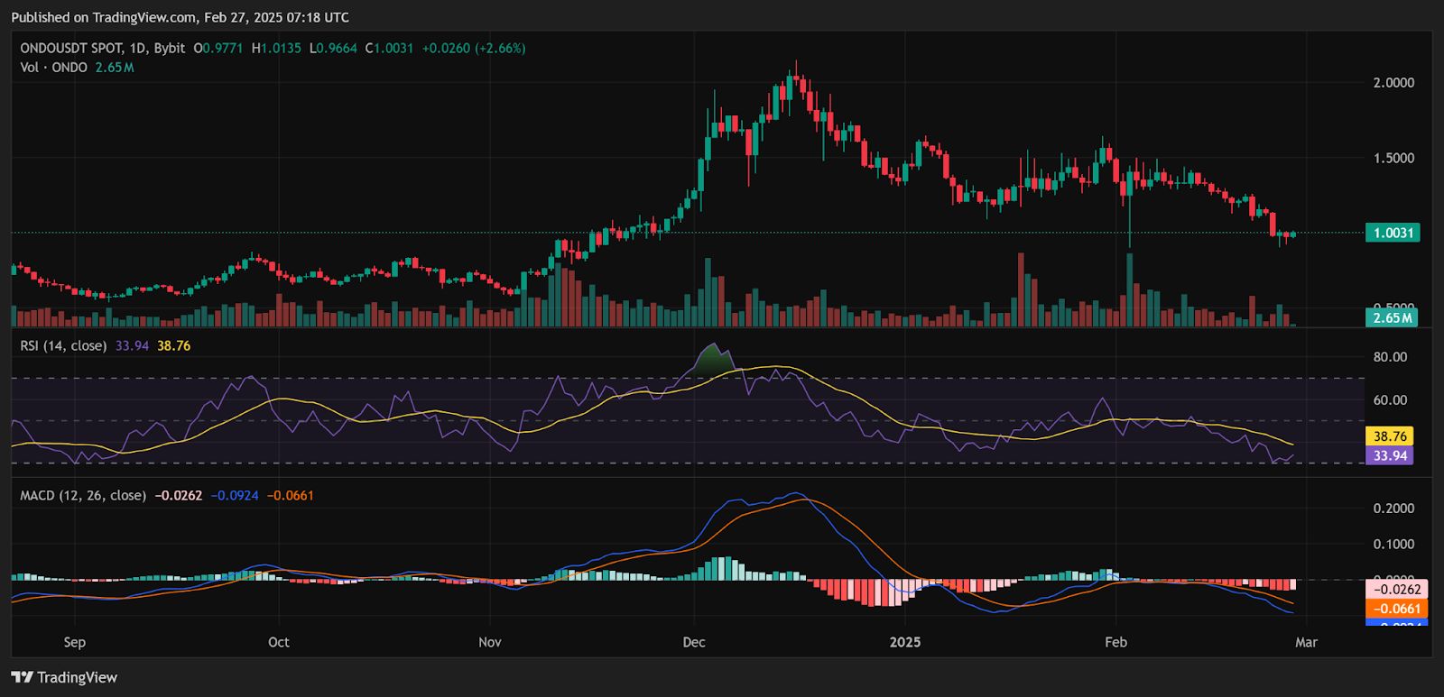The image size is (1444, 697).
Task: Click the TradingView logo in the bottom corner
Action: click(64, 677)
